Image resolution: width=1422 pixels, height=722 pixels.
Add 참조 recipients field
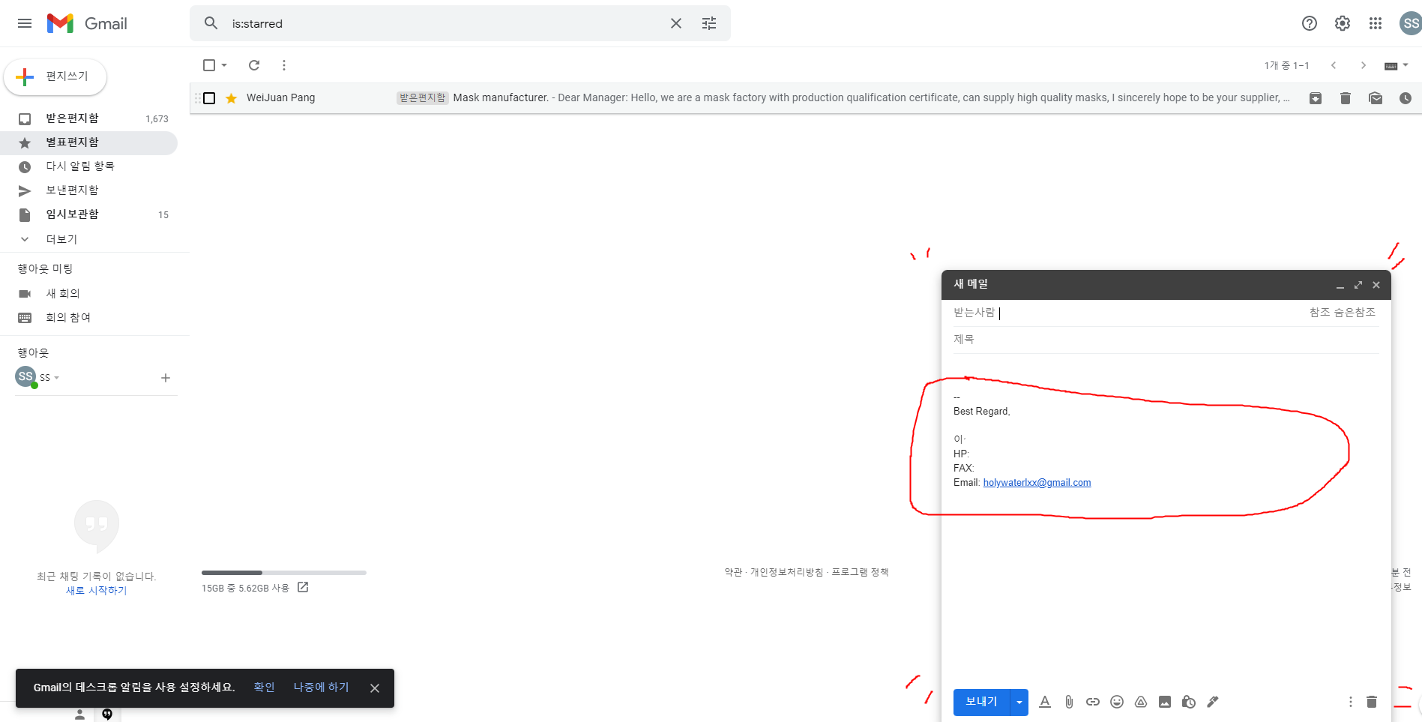[1319, 313]
